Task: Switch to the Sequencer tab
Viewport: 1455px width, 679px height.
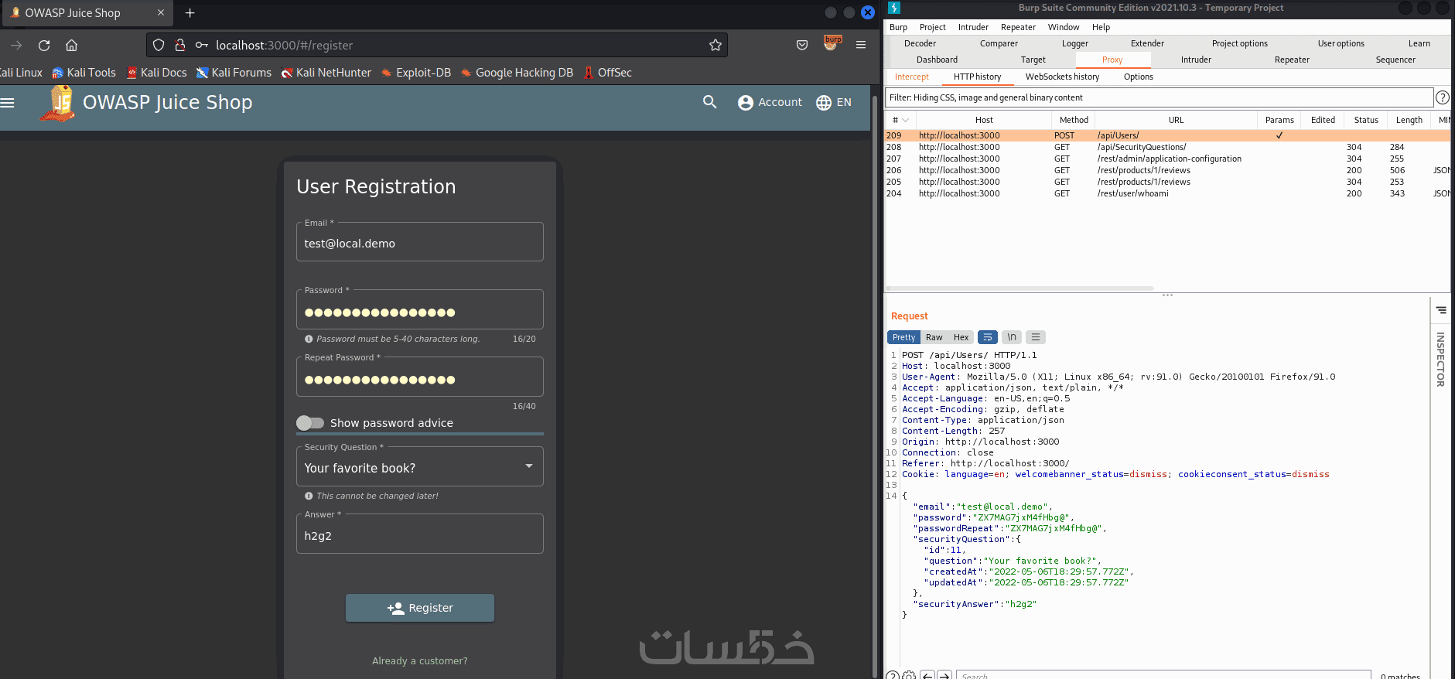Action: coord(1395,60)
